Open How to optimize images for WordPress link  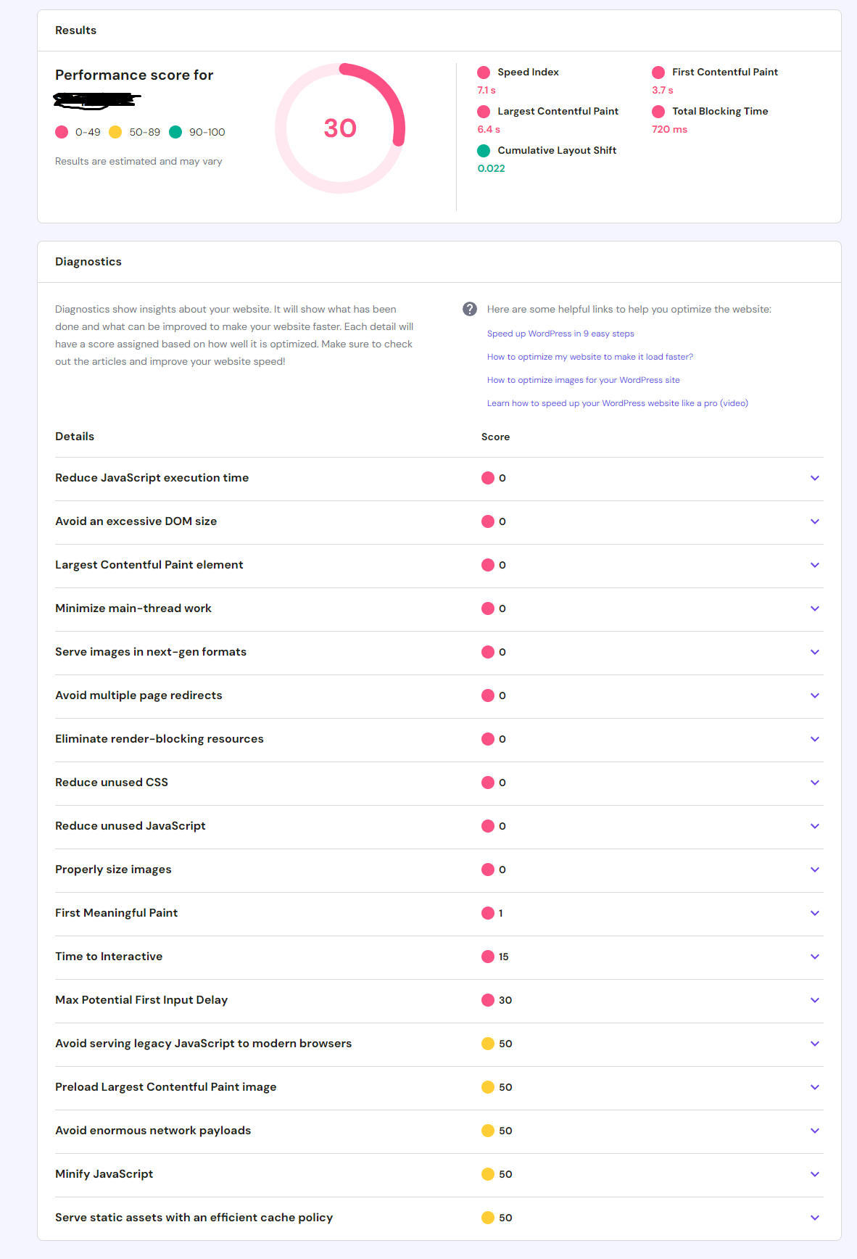[x=584, y=380]
